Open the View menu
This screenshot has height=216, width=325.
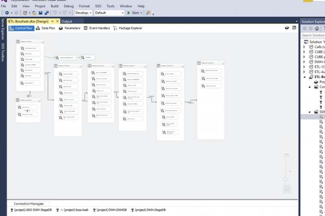(26, 6)
